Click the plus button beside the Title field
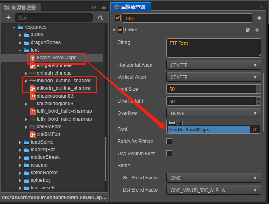This screenshot has width=269, height=204. [x=259, y=18]
